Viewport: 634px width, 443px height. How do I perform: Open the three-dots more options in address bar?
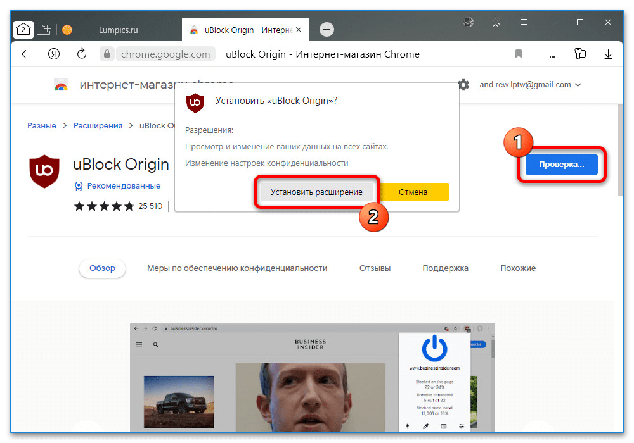552,55
